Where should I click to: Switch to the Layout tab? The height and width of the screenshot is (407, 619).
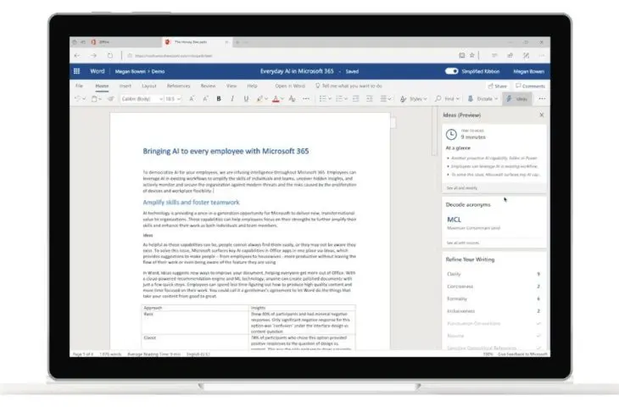(x=149, y=86)
